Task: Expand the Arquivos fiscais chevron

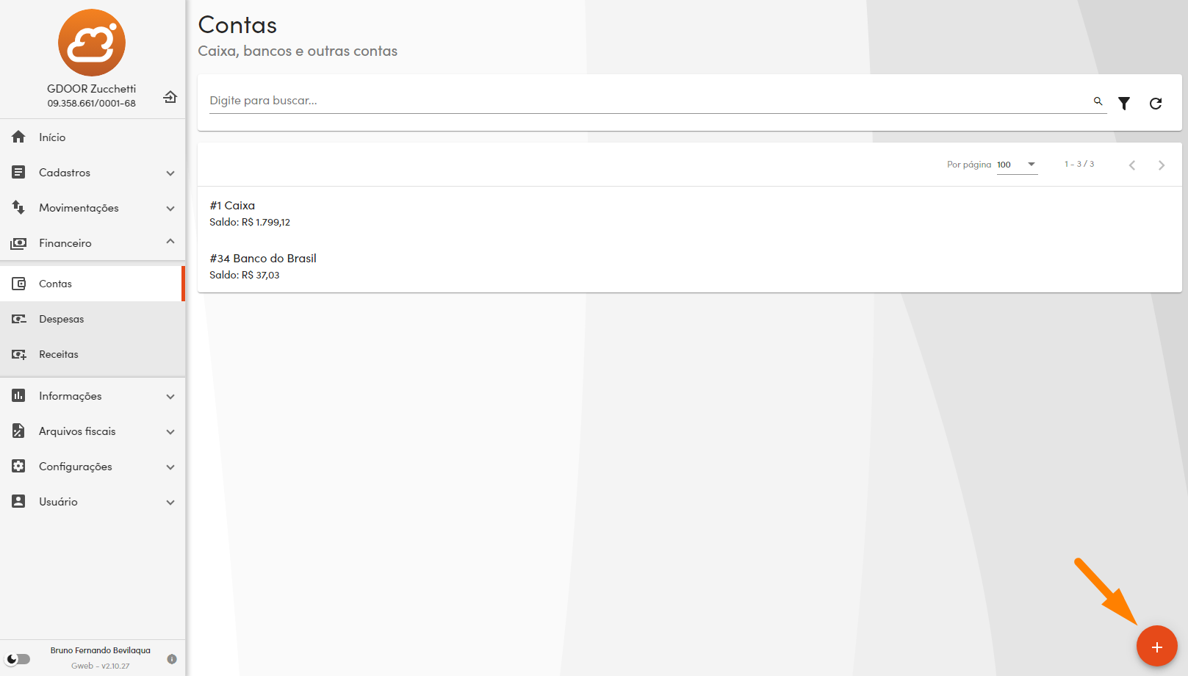Action: click(170, 432)
